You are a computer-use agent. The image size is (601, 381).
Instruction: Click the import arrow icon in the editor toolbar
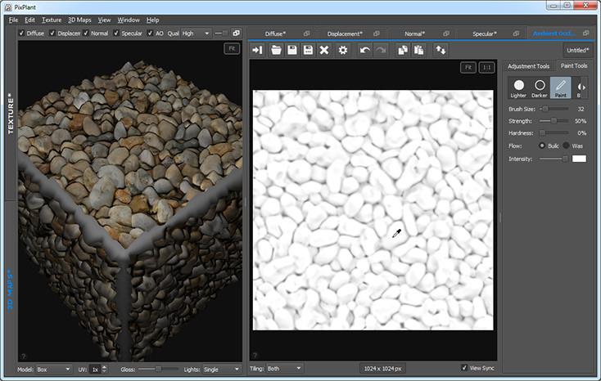(258, 50)
